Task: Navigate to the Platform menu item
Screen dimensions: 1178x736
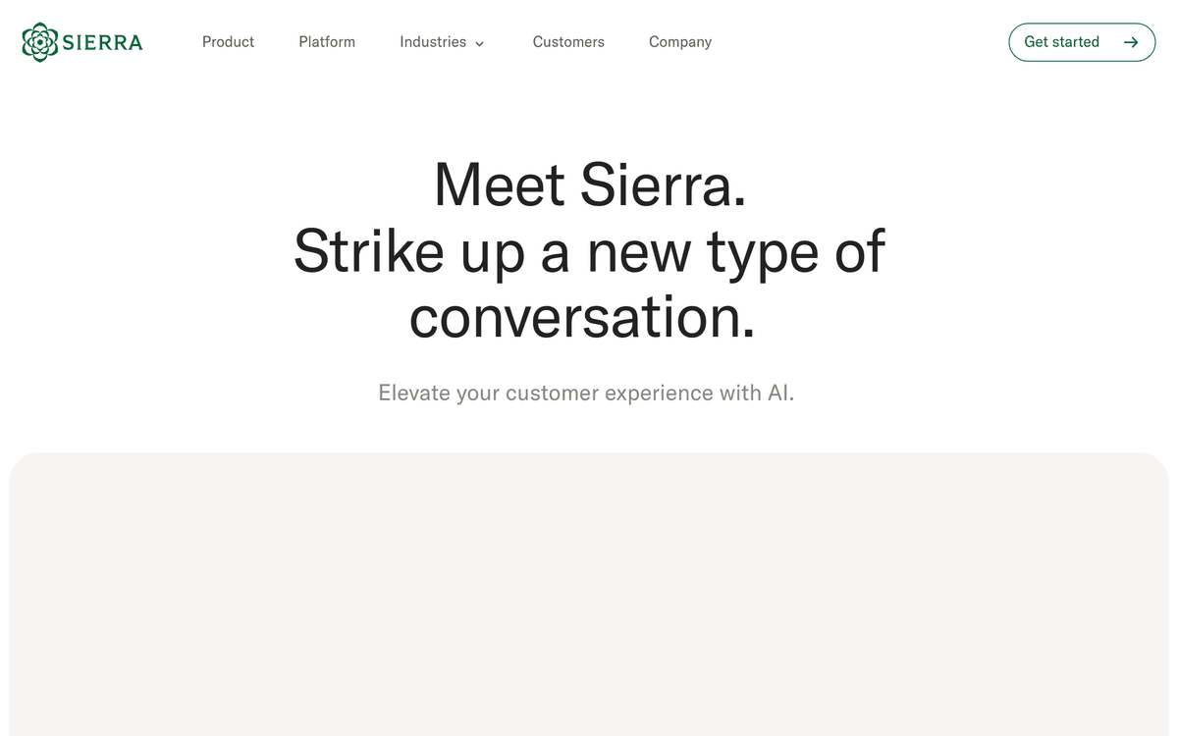Action: click(x=327, y=42)
